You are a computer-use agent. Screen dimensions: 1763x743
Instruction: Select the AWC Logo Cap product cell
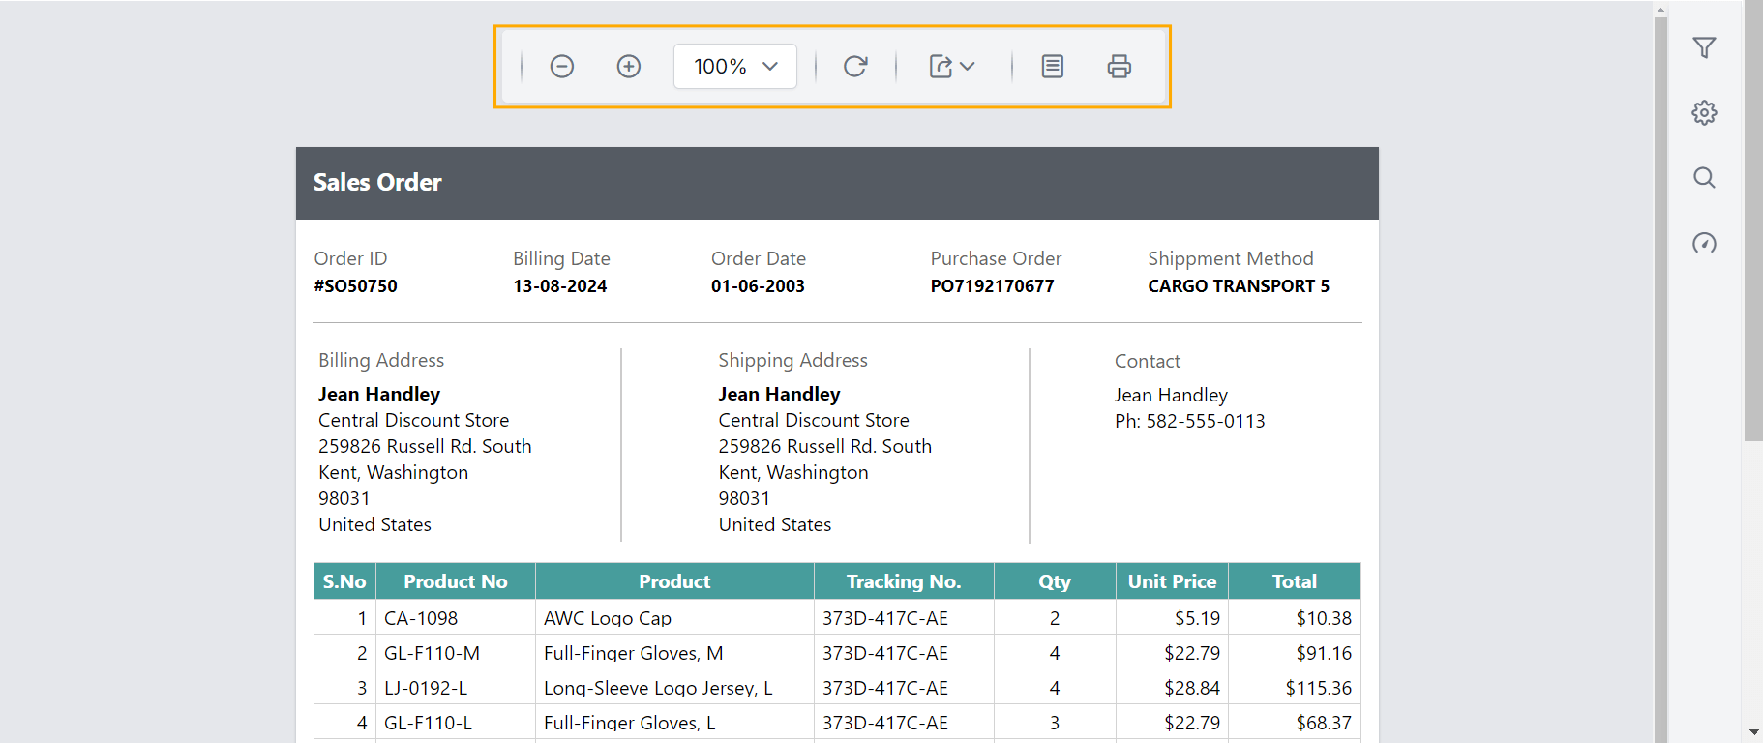(x=608, y=618)
